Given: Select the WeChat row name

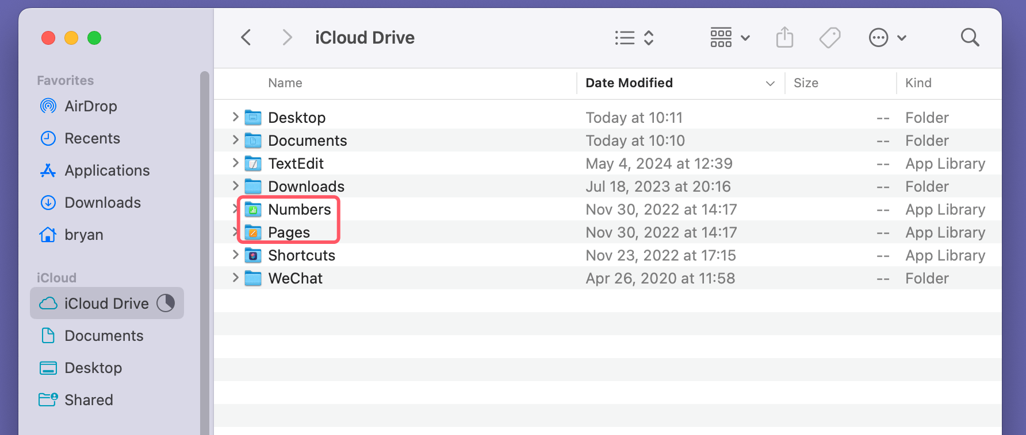Looking at the screenshot, I should (x=296, y=278).
